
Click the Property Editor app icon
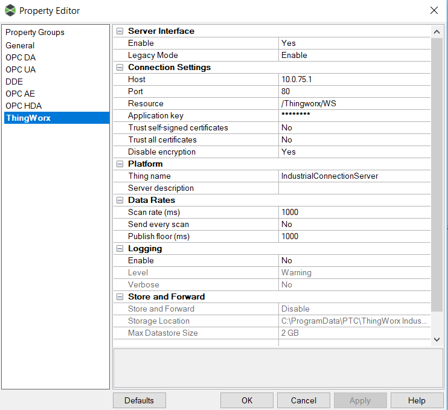10,11
